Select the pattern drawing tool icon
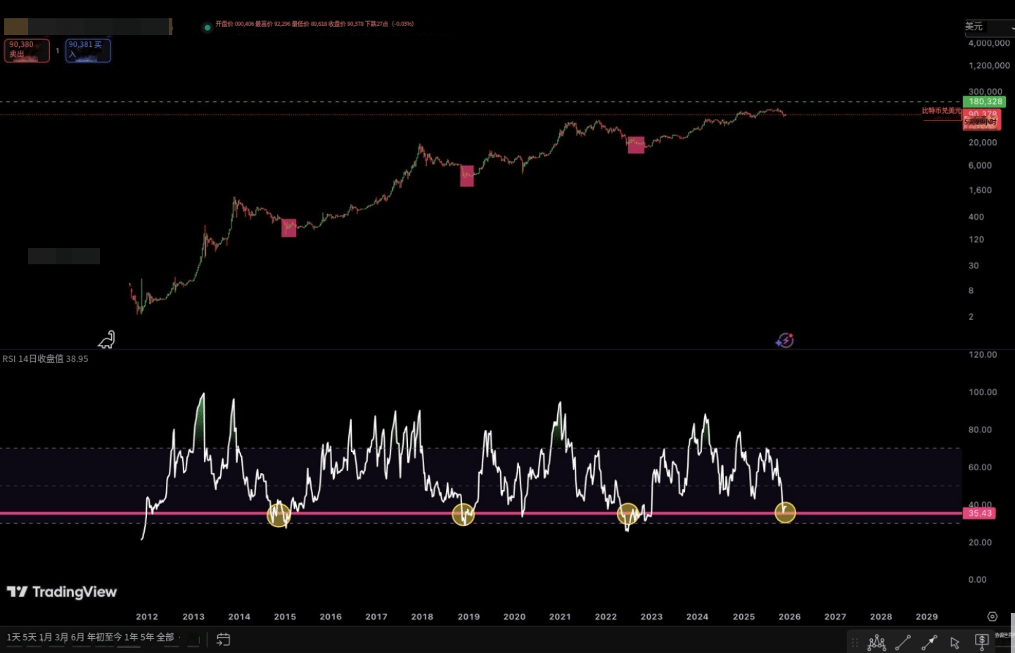 click(877, 642)
